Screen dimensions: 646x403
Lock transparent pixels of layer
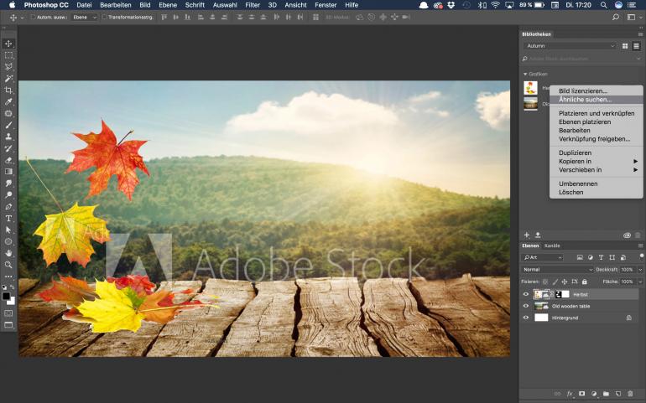point(545,282)
